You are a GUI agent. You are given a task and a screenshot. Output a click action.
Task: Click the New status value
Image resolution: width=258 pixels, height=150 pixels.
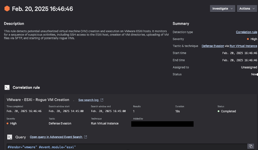coord(254,74)
